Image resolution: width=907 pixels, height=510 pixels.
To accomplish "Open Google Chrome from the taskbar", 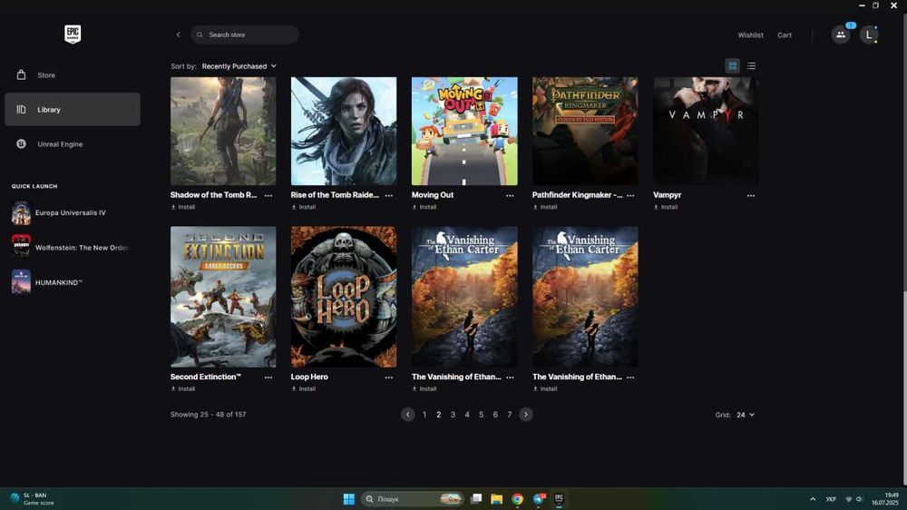I will pos(517,499).
